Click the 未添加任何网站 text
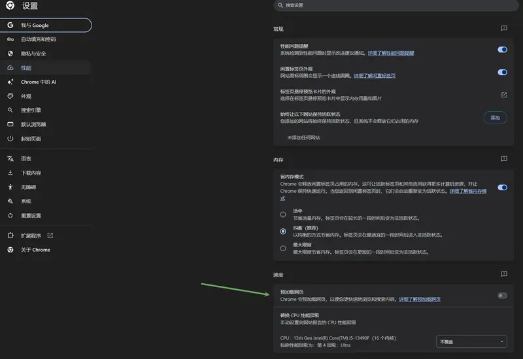Screen dimensions: 523x359 (x=303, y=137)
